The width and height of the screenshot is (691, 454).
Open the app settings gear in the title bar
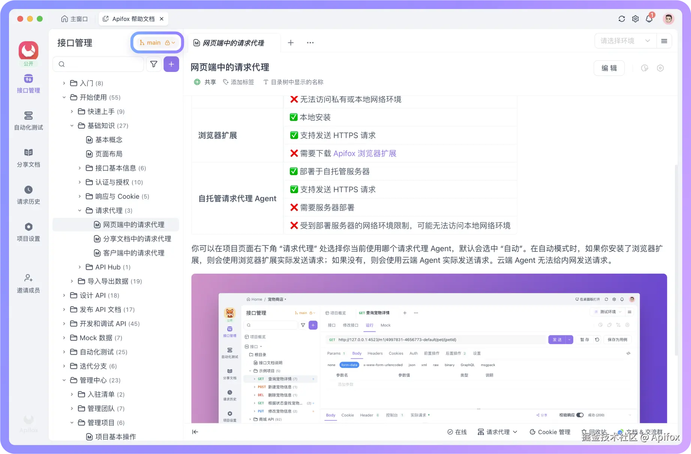(635, 18)
